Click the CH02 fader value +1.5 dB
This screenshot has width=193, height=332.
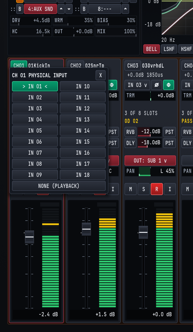(x=105, y=314)
